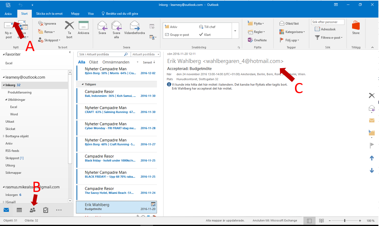Screen dimensions: 379x226
Task: Select the Klart quick step
Action: click(205, 35)
